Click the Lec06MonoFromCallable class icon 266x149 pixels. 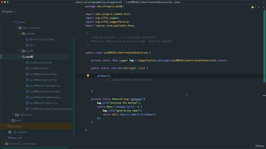click(x=27, y=91)
